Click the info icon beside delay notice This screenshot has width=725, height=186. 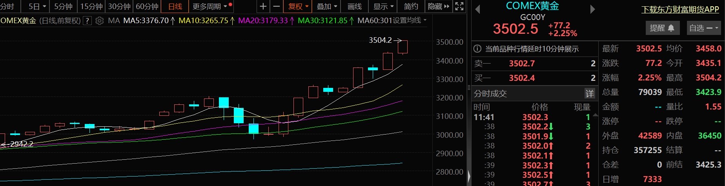477,49
